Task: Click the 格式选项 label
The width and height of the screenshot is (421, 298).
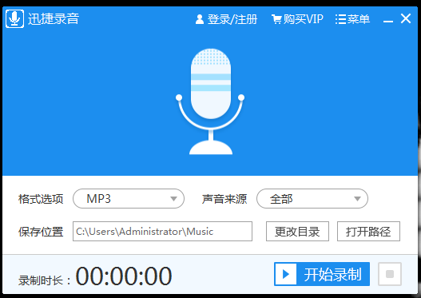Action: click(x=41, y=199)
